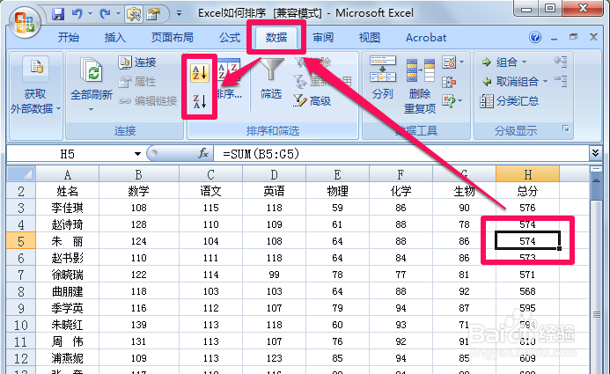Screen dimensions: 610x374
Task: Open the data validation icon
Action: 449,62
